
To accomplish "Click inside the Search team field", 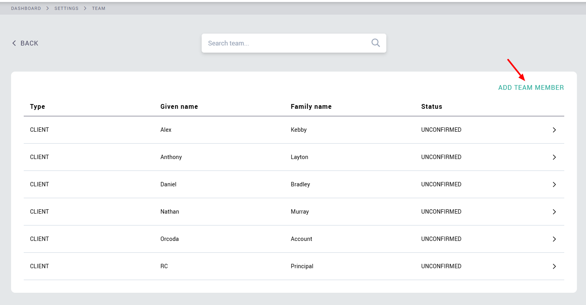I will 277,43.
